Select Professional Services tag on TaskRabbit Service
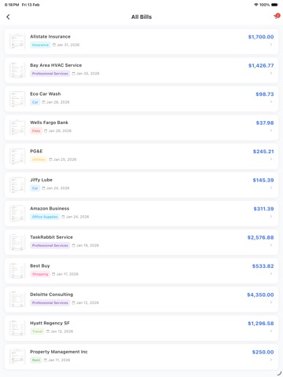Viewport: 283px width, 377px height. point(50,246)
